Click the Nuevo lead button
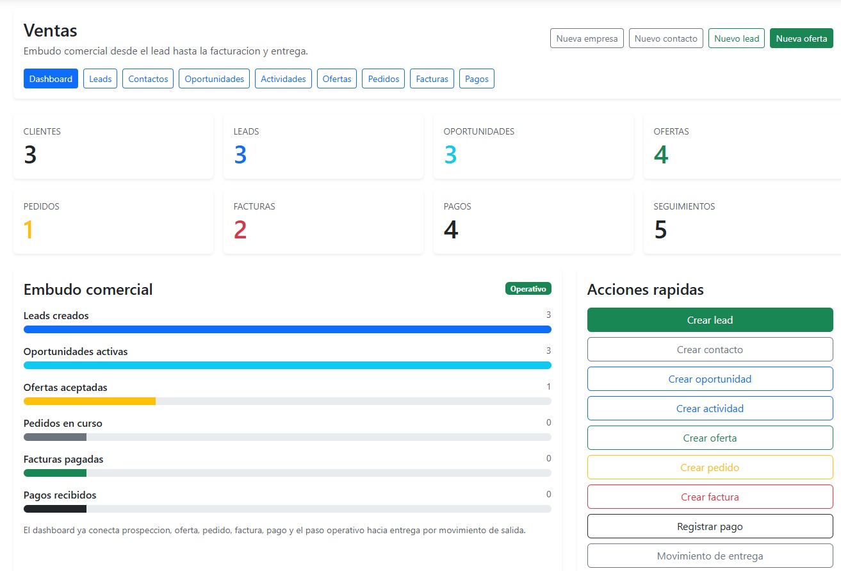 [737, 38]
